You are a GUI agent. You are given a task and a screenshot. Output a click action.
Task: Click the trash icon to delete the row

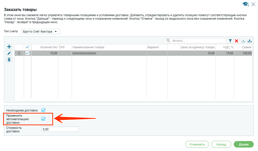coord(9,59)
